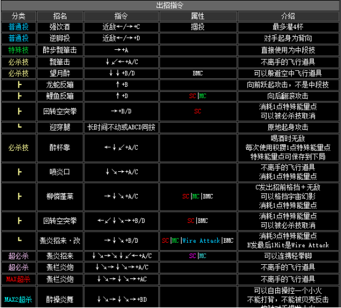The width and height of the screenshot is (341, 308).
Task: Click the command '→↓↘+A/C'
Action: click(121, 197)
